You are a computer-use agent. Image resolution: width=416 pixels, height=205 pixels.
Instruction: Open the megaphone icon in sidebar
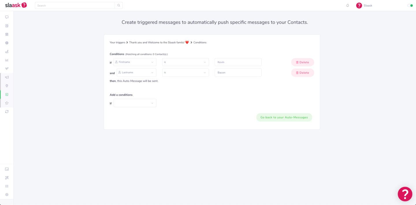[x=7, y=77]
